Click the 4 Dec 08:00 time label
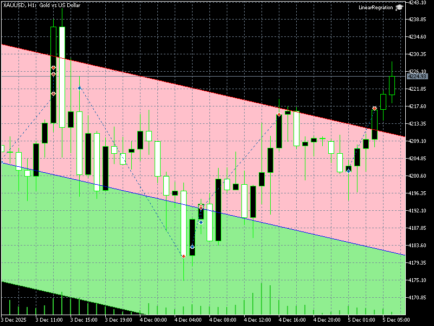The image size is (434, 326). 223,320
